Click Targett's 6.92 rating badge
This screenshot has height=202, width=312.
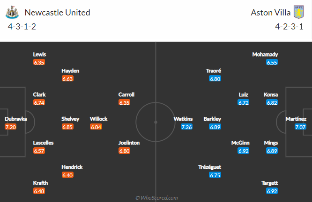pos(272,191)
